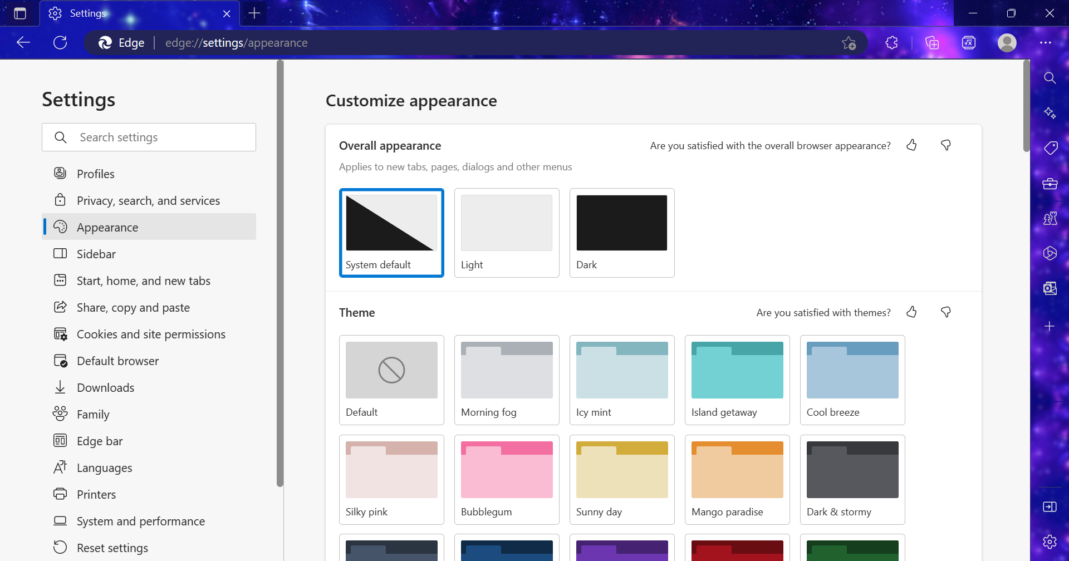Give thumbs up for overall browser appearance
The width and height of the screenshot is (1069, 561).
coord(911,145)
